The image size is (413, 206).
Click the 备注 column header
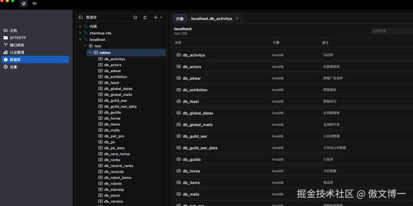[x=325, y=43]
